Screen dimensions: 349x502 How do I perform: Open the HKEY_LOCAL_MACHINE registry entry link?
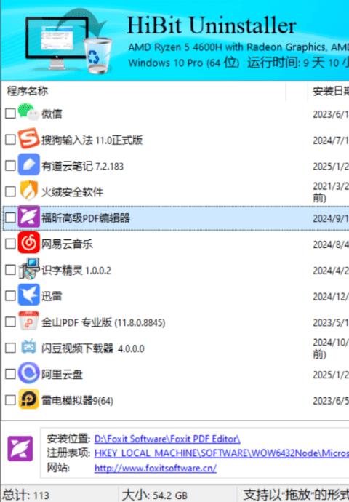[x=222, y=453]
